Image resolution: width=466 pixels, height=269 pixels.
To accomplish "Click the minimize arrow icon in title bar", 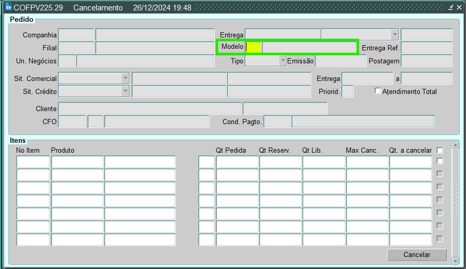I will click(451, 8).
